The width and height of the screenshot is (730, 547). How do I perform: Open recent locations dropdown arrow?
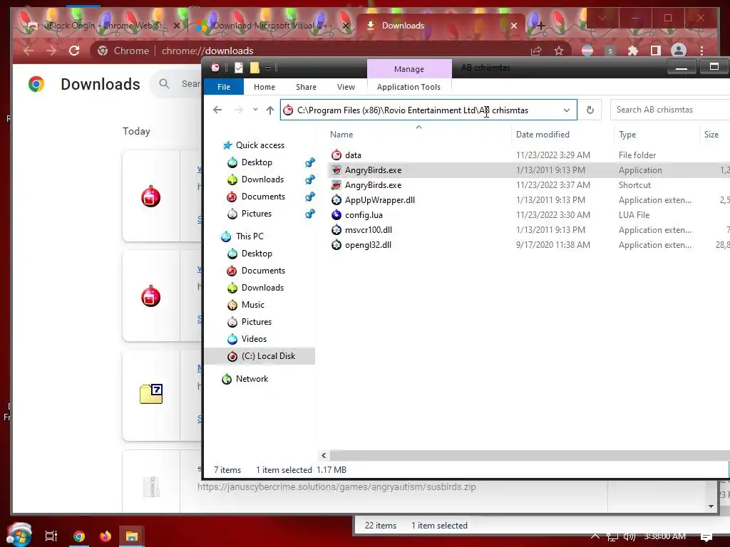(x=255, y=110)
